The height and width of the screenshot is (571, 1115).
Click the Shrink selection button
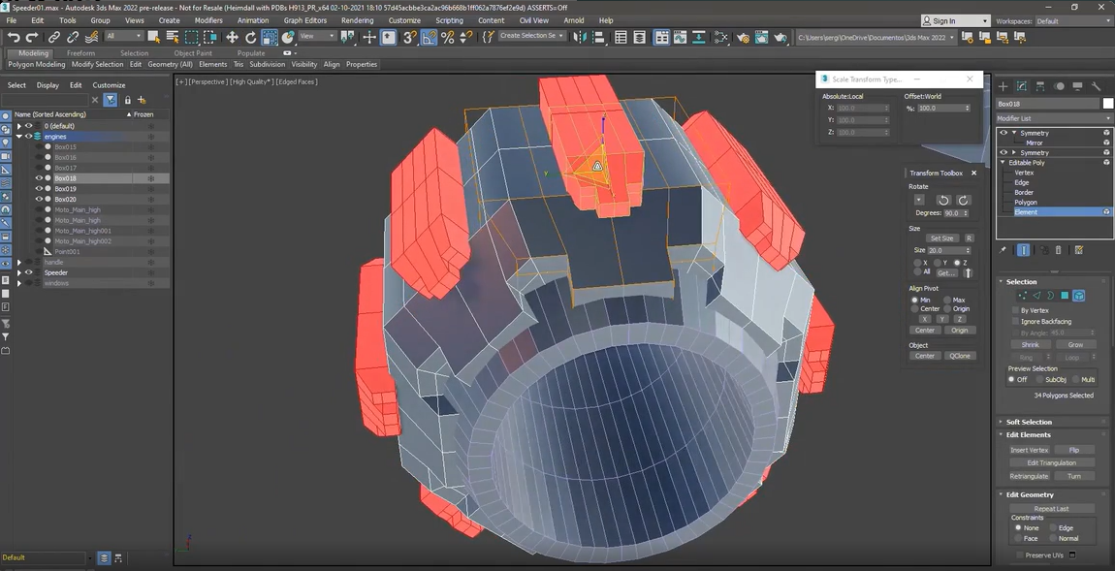1030,345
